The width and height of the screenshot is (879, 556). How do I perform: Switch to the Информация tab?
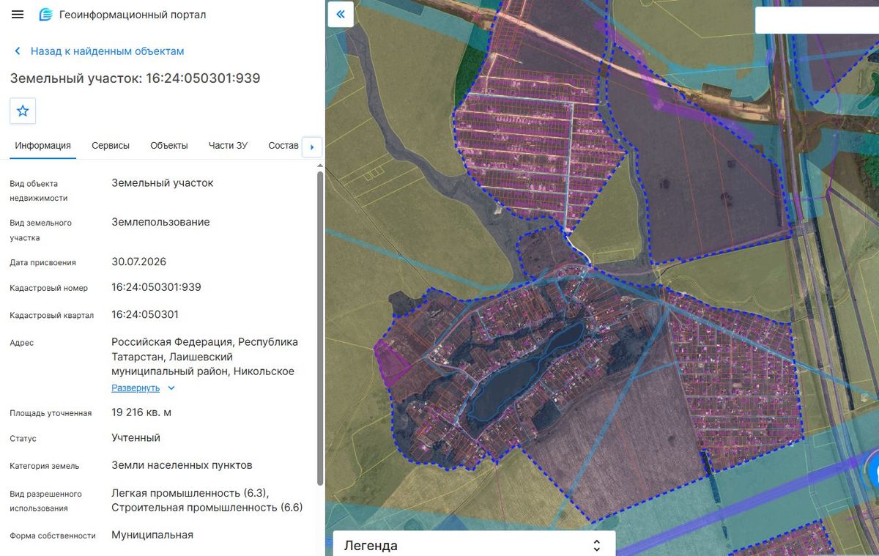[42, 145]
